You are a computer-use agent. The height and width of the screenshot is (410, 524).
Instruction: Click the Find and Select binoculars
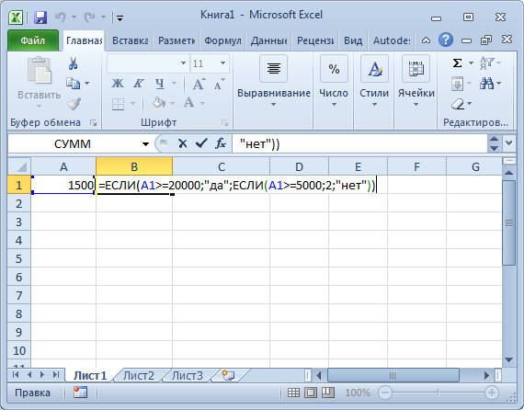pos(486,83)
